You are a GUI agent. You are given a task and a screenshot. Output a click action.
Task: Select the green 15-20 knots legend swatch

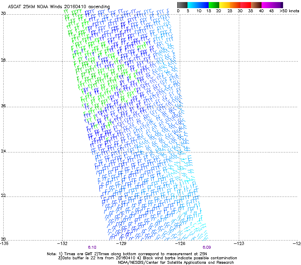(214, 5)
